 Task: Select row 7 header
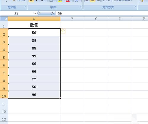[x=4, y=71]
